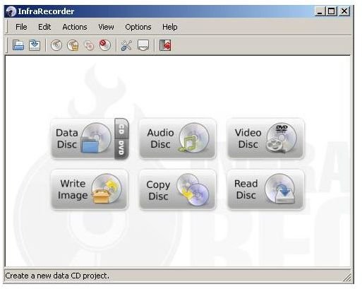Click the Copy disc toolbar icon
Viewport: 362px width, 289px height.
89,45
